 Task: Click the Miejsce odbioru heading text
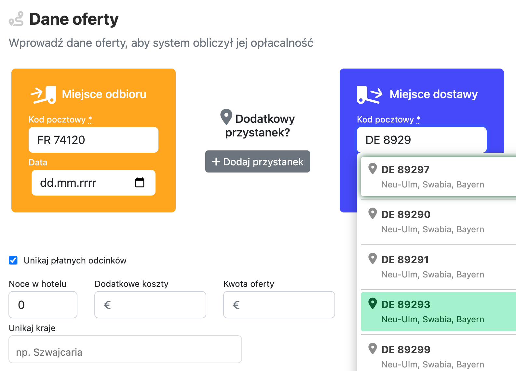(x=104, y=94)
